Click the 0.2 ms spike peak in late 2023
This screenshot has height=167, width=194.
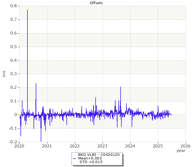(x=121, y=87)
